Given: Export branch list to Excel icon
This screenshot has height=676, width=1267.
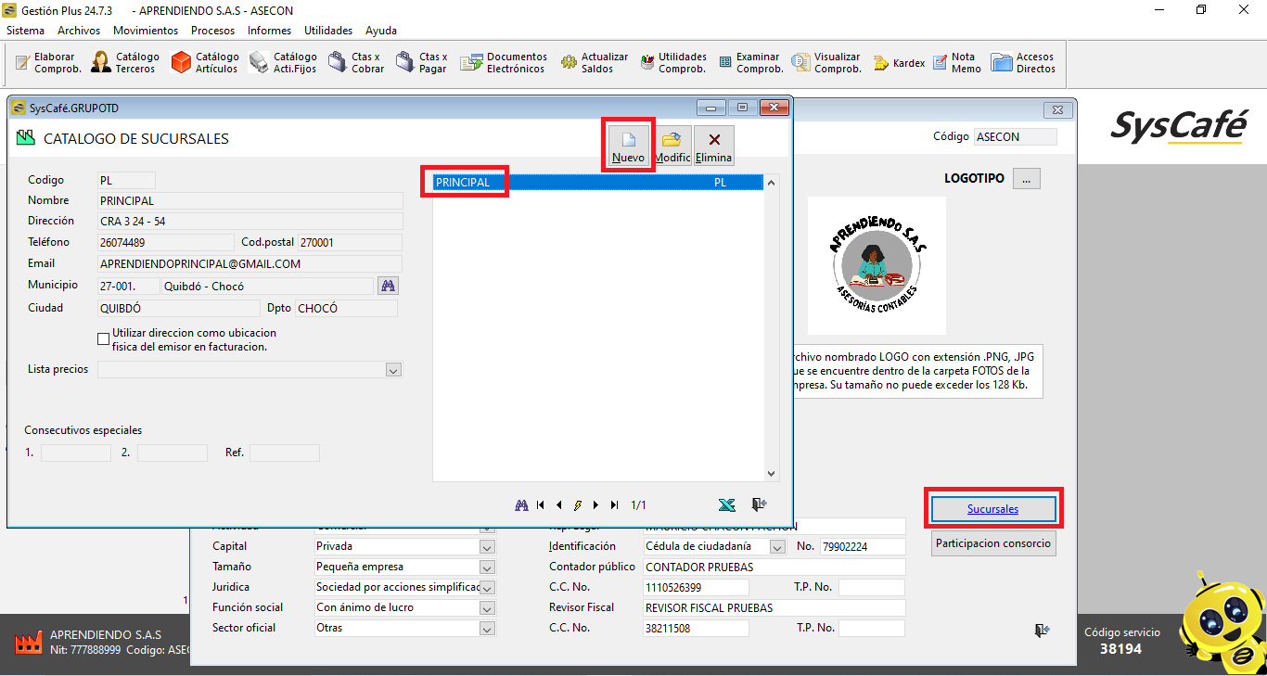Looking at the screenshot, I should pyautogui.click(x=727, y=504).
